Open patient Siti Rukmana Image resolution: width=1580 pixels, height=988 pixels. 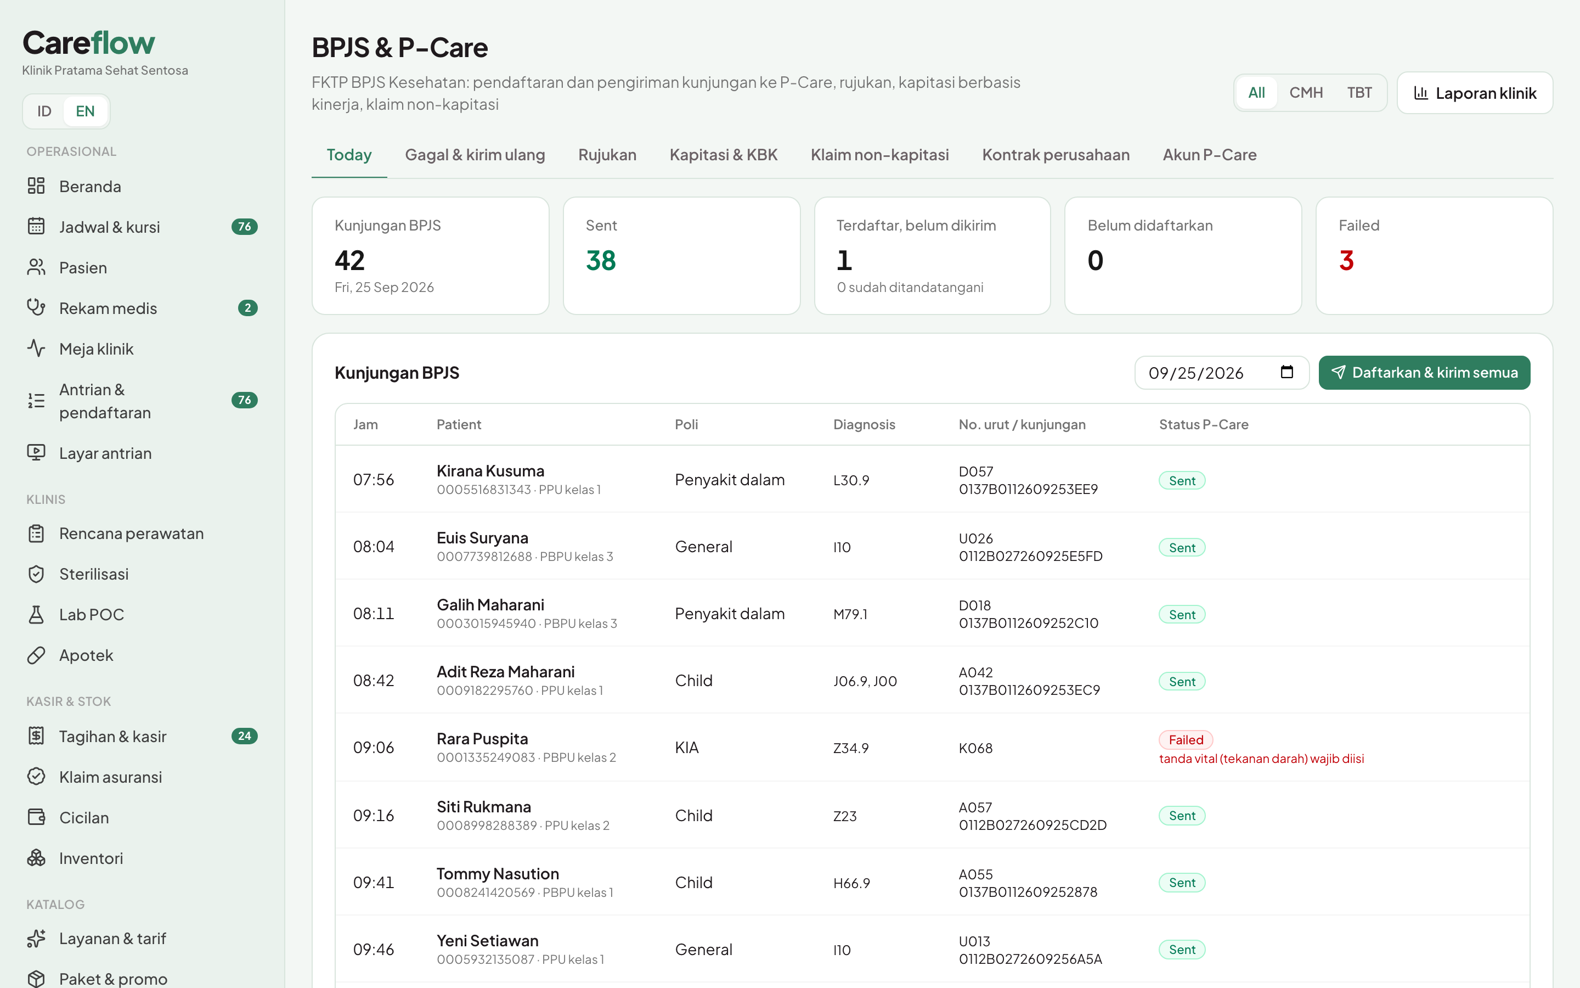484,806
